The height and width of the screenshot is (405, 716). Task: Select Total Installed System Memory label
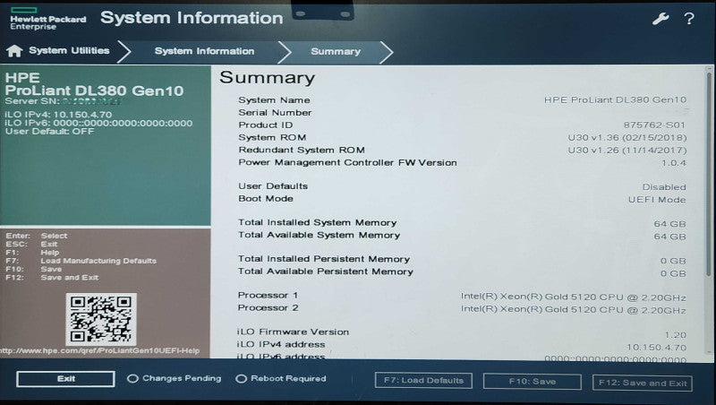click(317, 222)
